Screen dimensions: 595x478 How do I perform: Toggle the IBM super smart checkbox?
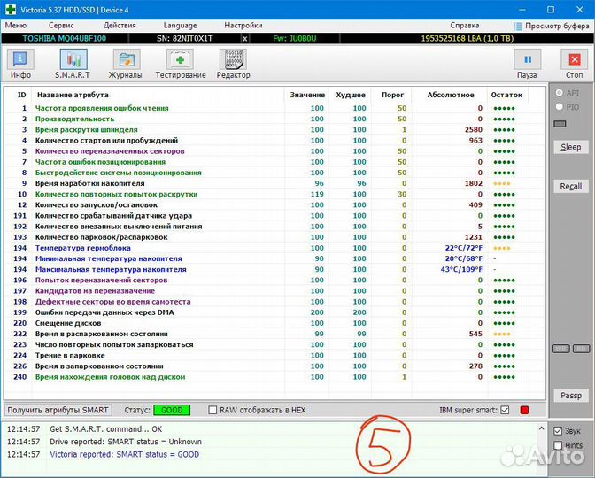click(x=505, y=411)
